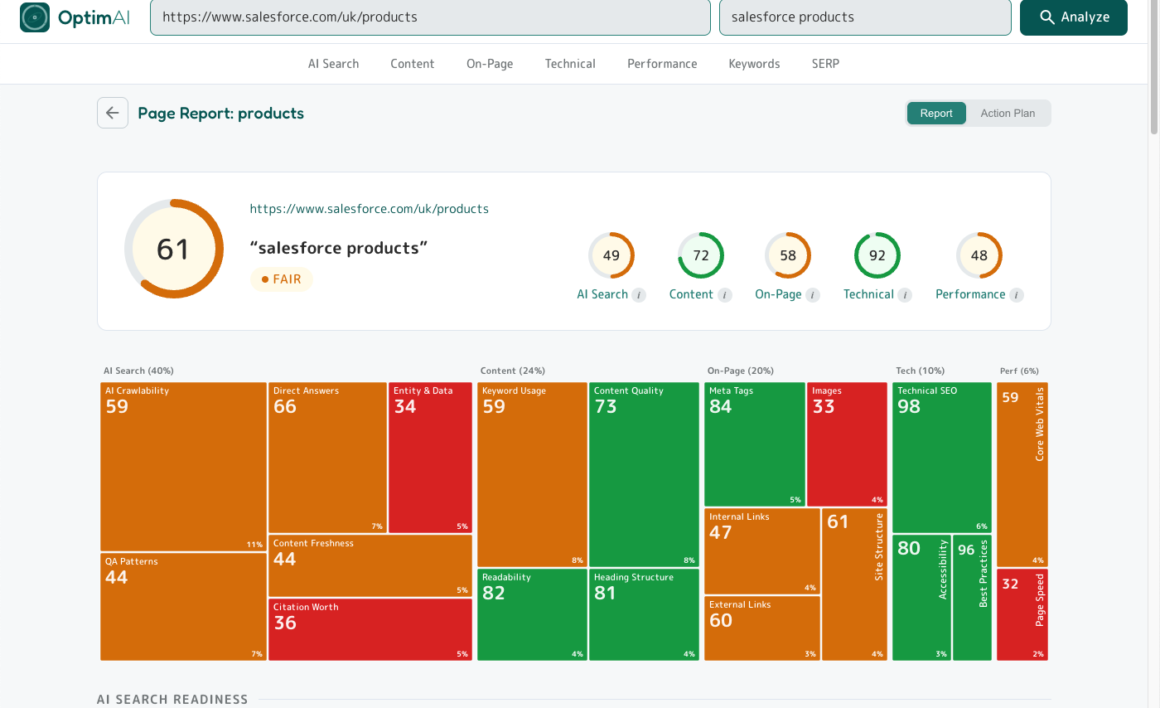Screen dimensions: 1160x708
Task: Select the Technical SEO treemap tile
Action: 942,458
